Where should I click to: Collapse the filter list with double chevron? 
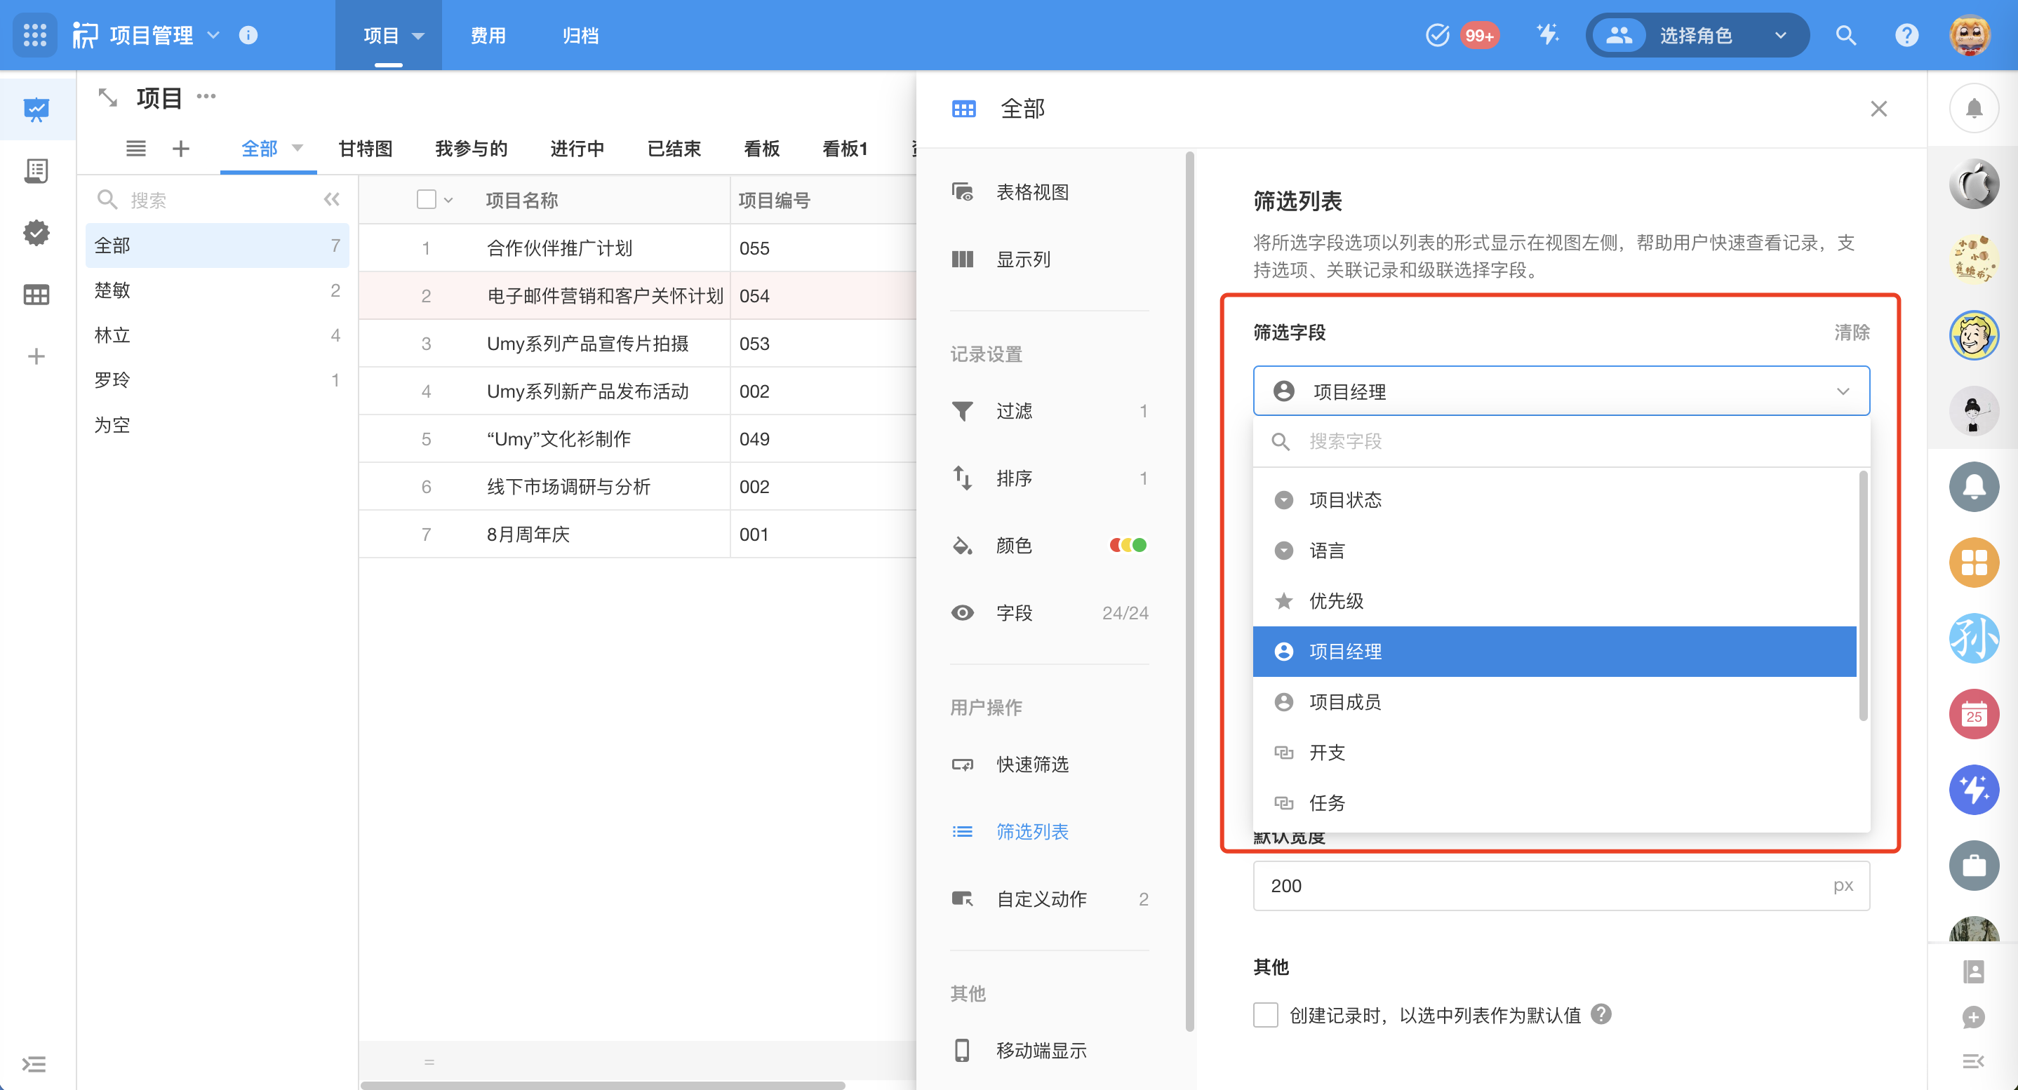coord(331,200)
